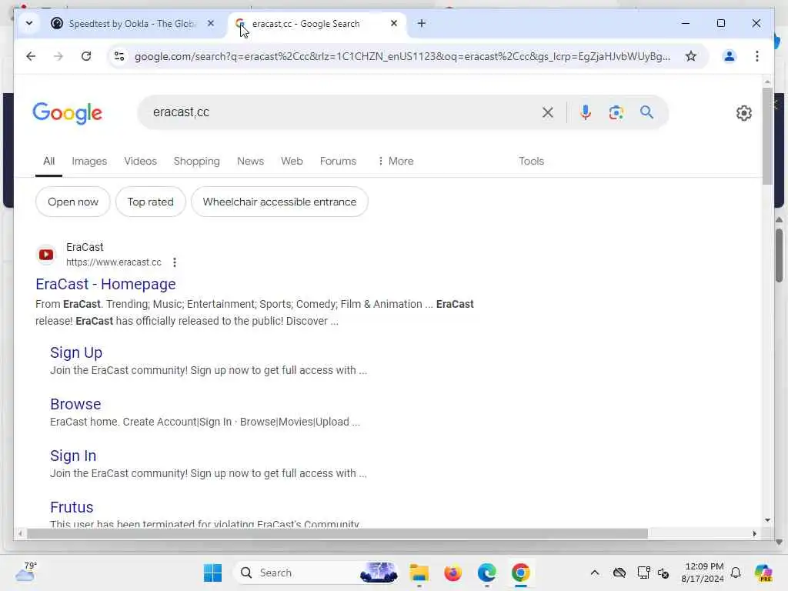Open Copilot preview icon in taskbar
Image resolution: width=788 pixels, height=591 pixels.
click(763, 573)
